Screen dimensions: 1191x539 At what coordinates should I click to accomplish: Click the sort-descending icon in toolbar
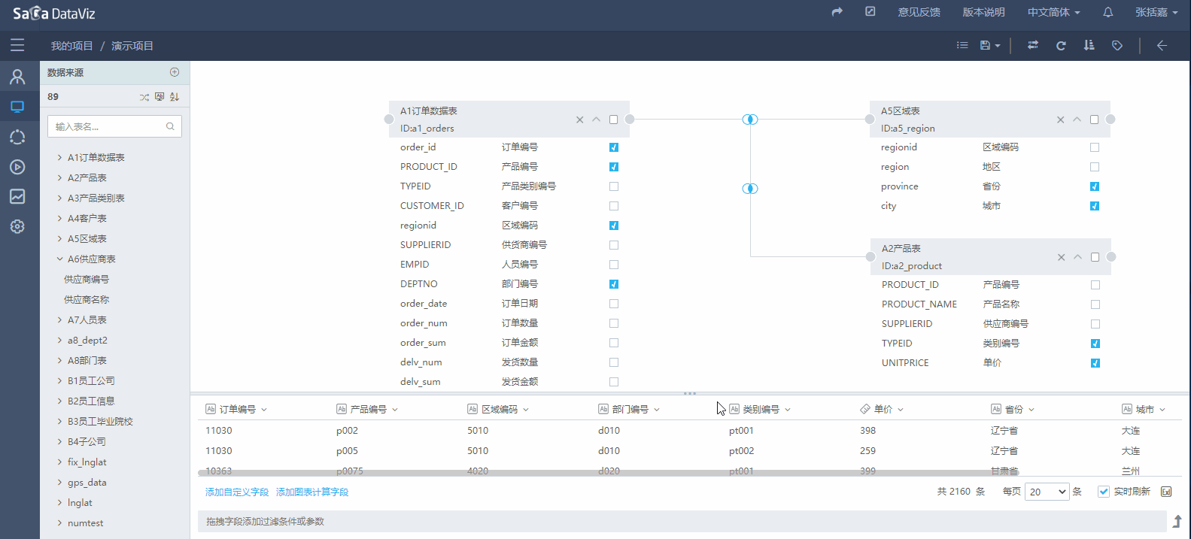1089,45
